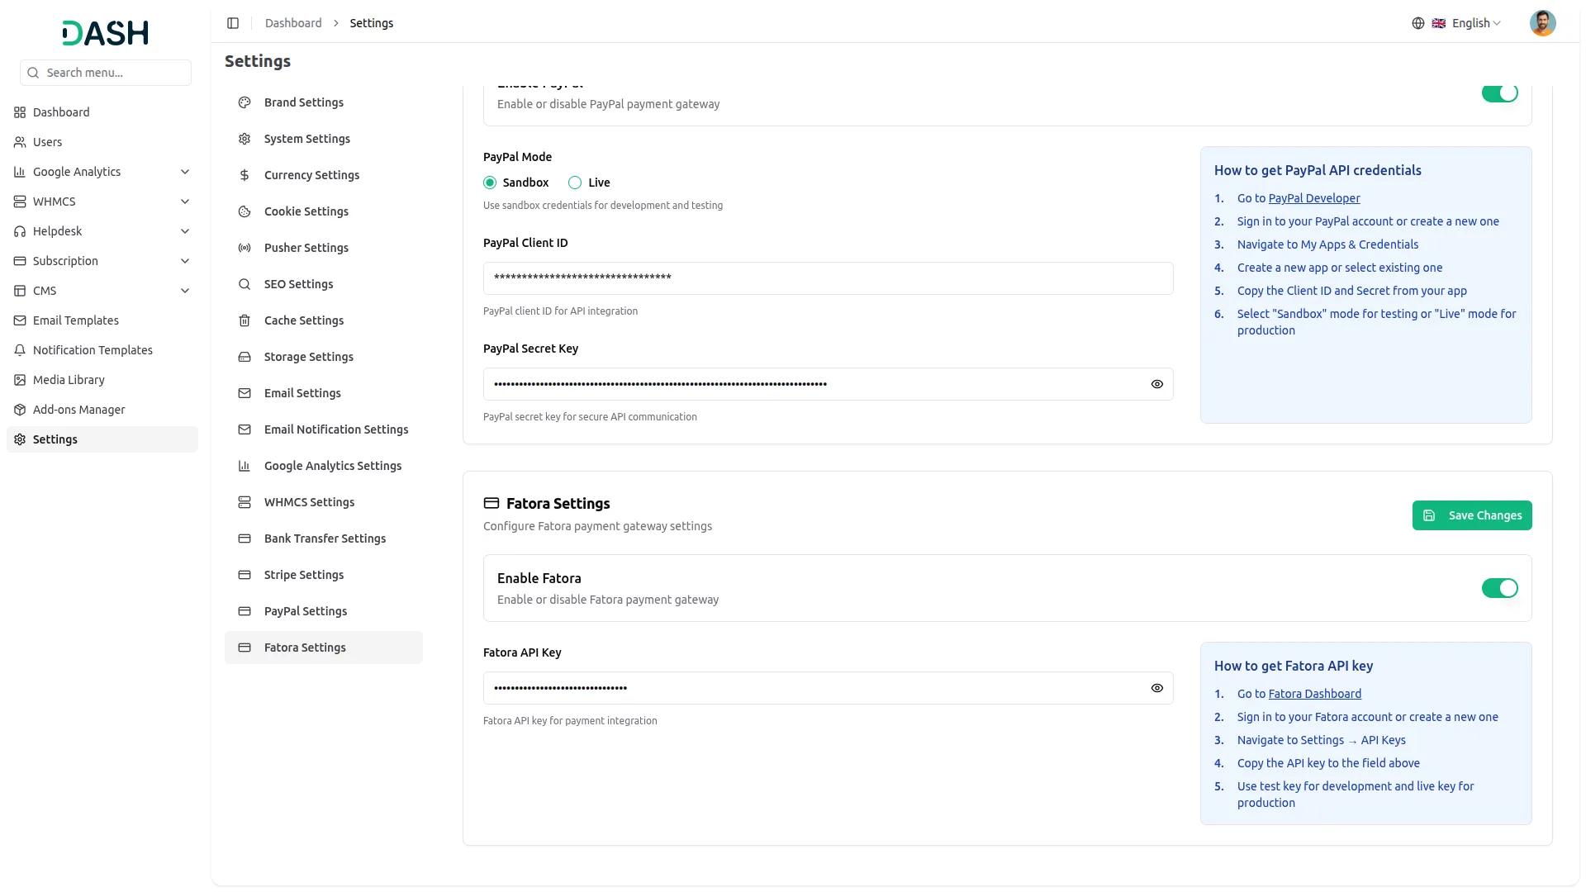The width and height of the screenshot is (1586, 892).
Task: Click the Storage Settings drive icon
Action: pos(245,357)
